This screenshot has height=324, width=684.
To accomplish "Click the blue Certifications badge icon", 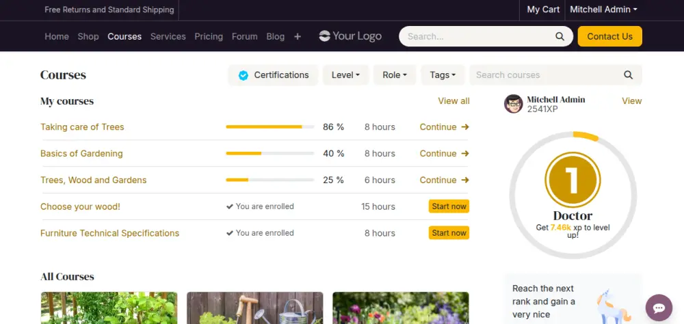I will 244,75.
